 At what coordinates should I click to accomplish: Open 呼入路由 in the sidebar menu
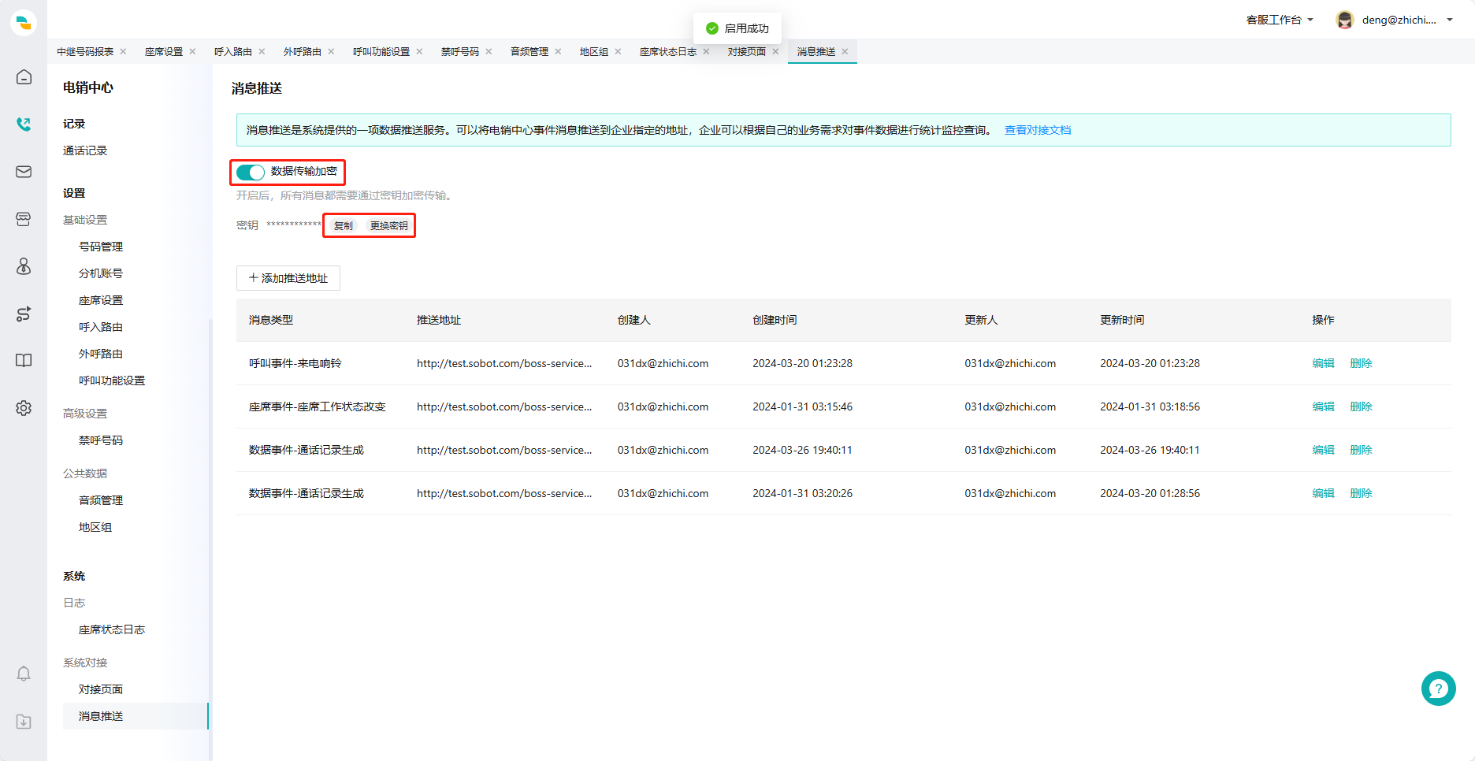click(x=101, y=327)
